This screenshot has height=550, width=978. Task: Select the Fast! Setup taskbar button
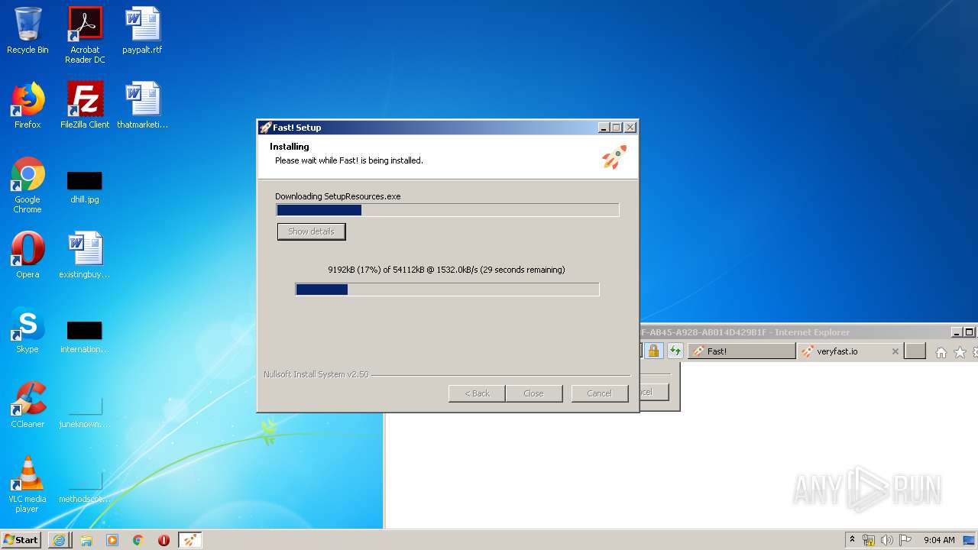pos(190,540)
